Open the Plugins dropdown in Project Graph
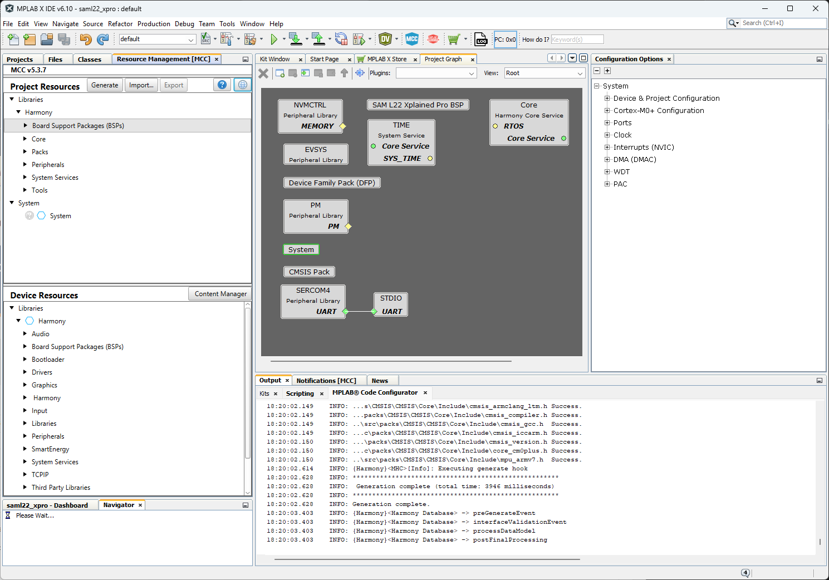Screen dimensions: 829x580 436,73
